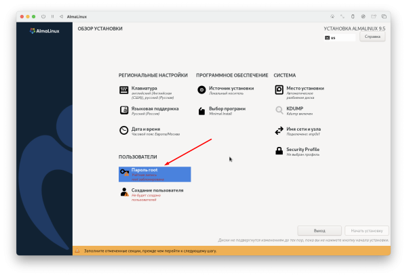Click the orange warning message bar
Screen dimensions: 407x277
pyautogui.click(x=231, y=251)
